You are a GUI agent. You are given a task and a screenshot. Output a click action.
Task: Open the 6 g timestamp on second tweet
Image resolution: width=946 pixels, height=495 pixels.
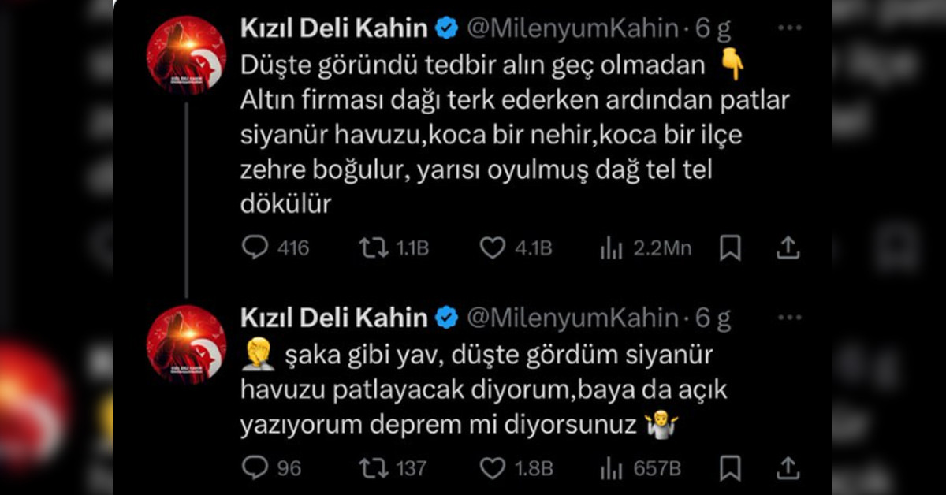click(x=713, y=318)
